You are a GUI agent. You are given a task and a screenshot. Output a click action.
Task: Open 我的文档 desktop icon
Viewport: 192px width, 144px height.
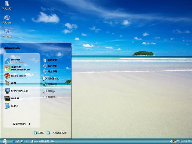7,5
